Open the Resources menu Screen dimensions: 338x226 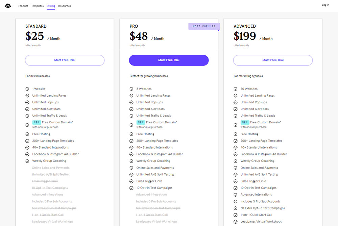(x=65, y=6)
